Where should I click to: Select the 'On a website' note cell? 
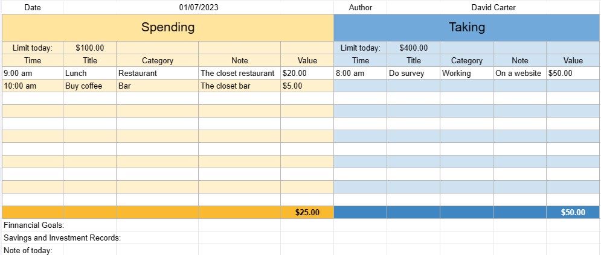519,73
